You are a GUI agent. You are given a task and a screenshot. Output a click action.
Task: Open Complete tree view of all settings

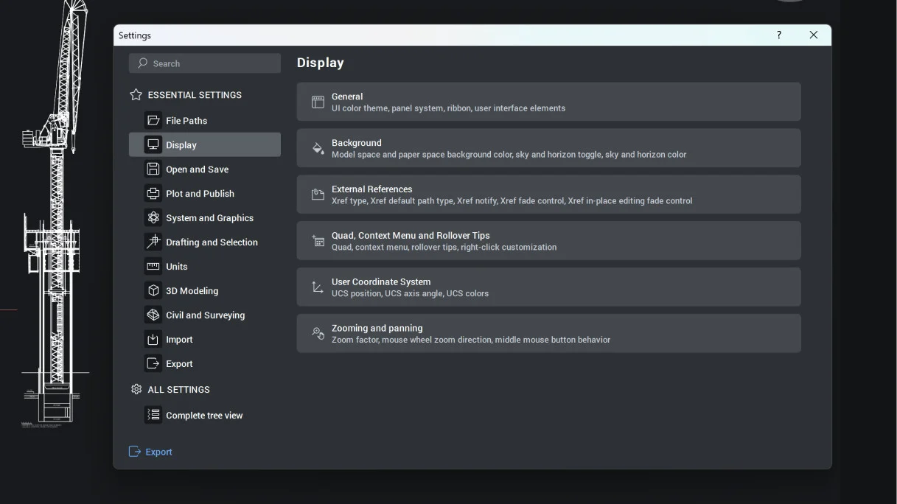point(205,415)
